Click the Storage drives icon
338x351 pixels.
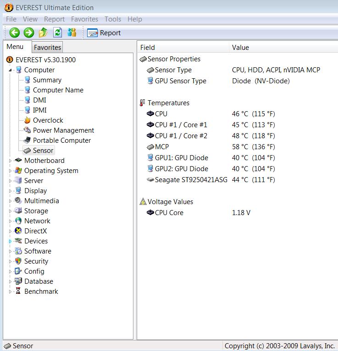pyautogui.click(x=18, y=211)
